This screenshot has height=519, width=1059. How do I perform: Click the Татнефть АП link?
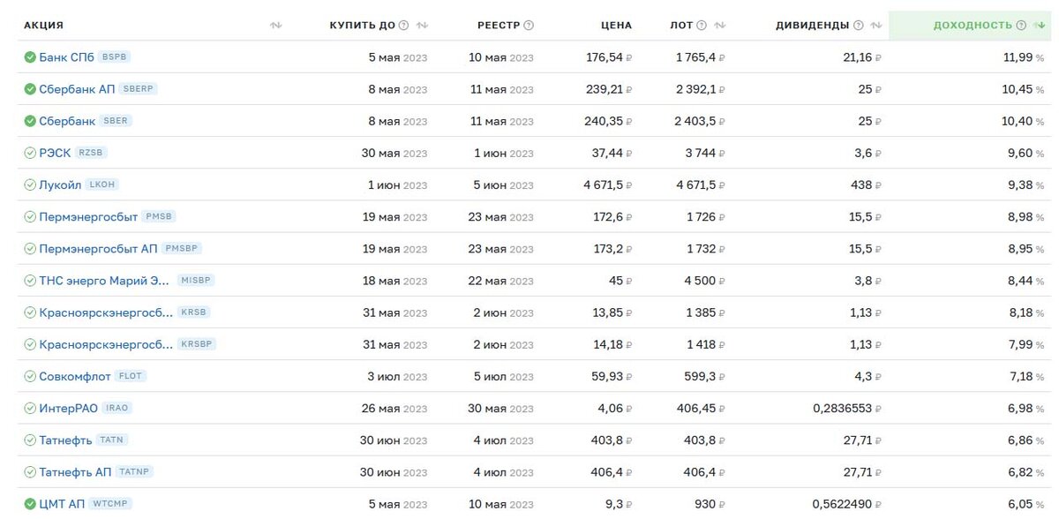pyautogui.click(x=75, y=472)
